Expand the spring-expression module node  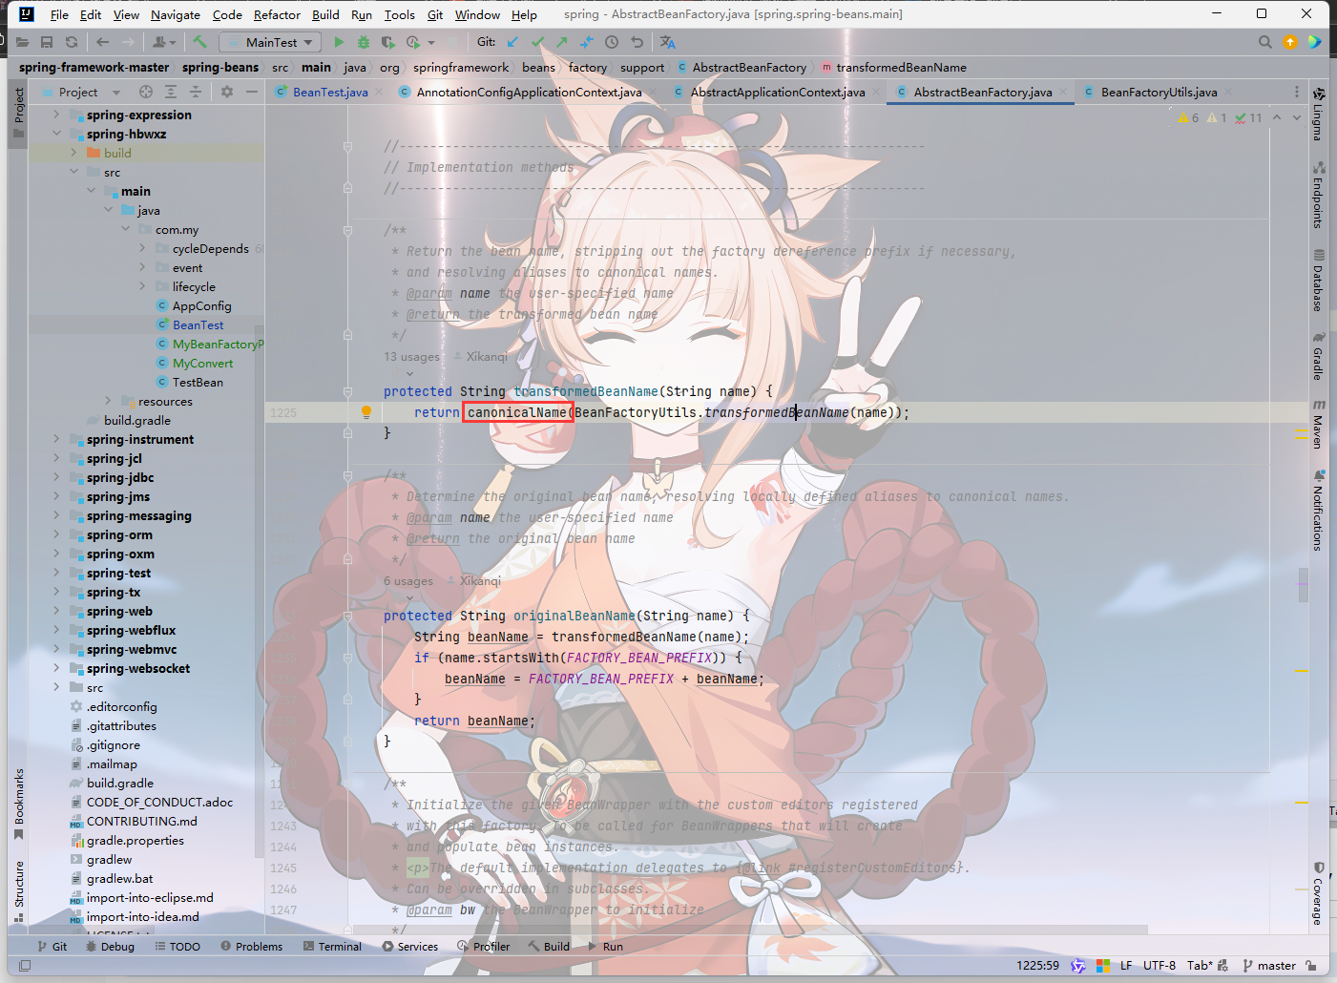coord(56,115)
